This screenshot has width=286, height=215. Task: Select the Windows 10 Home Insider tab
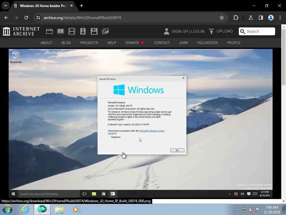click(x=43, y=6)
